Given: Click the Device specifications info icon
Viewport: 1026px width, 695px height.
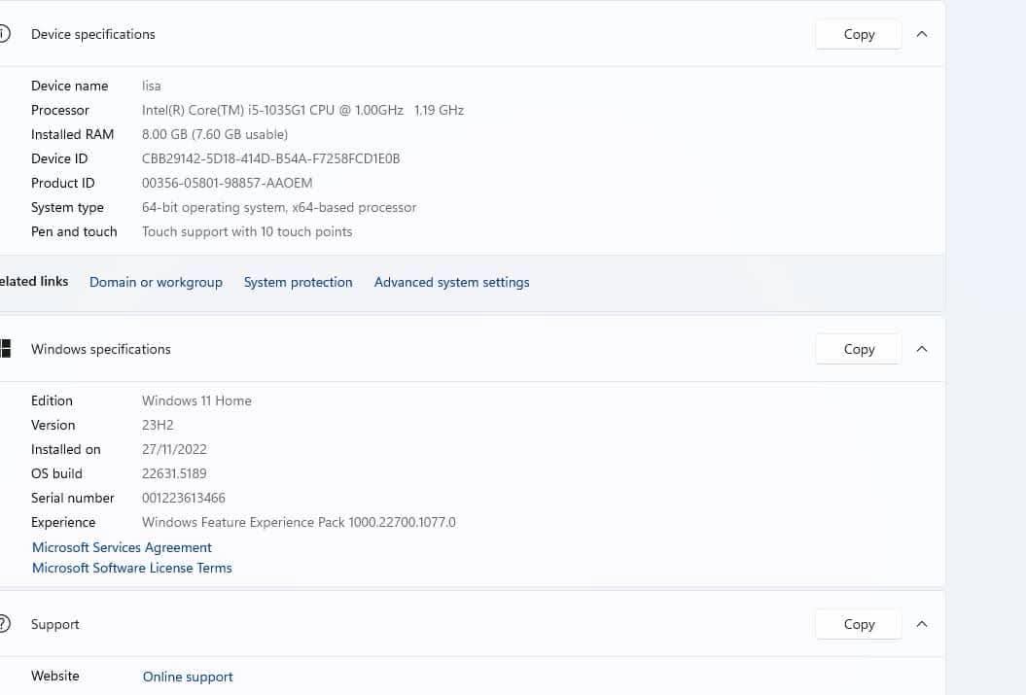Looking at the screenshot, I should tap(4, 34).
